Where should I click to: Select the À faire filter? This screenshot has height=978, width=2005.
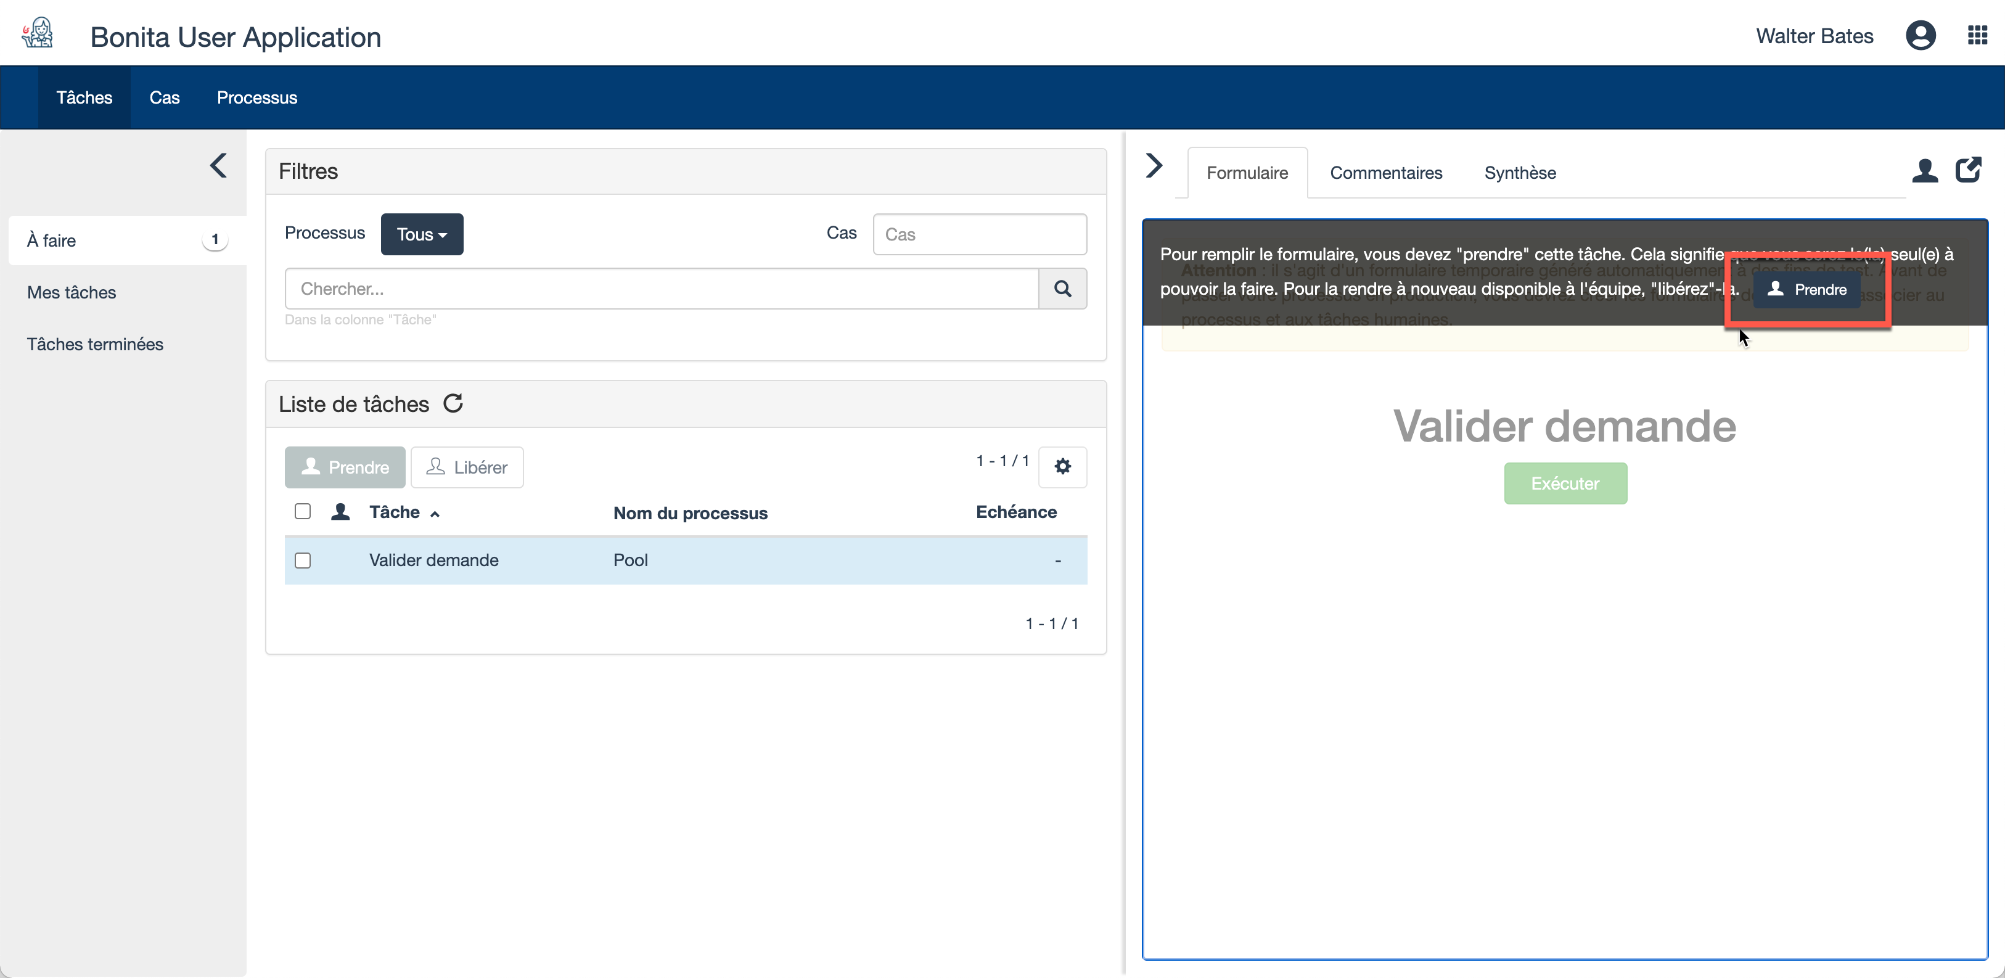coord(127,240)
